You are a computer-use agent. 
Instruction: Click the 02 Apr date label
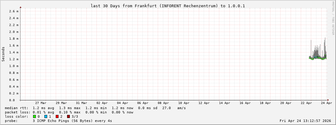[x=102, y=103]
